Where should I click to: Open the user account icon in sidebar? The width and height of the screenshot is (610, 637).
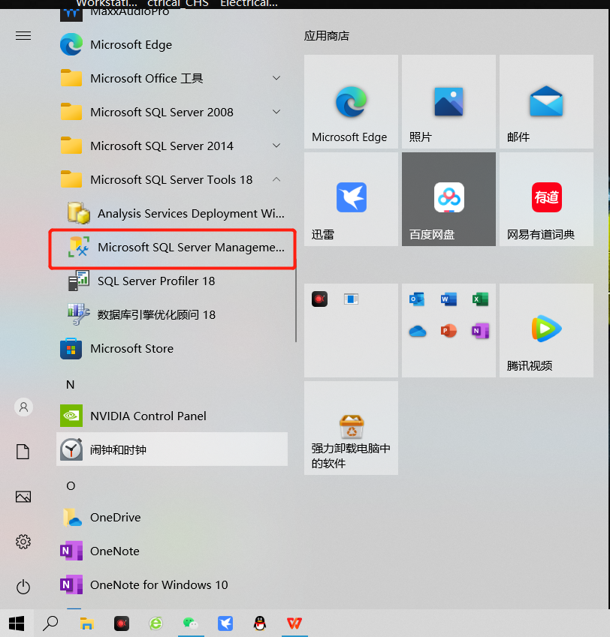pos(23,407)
